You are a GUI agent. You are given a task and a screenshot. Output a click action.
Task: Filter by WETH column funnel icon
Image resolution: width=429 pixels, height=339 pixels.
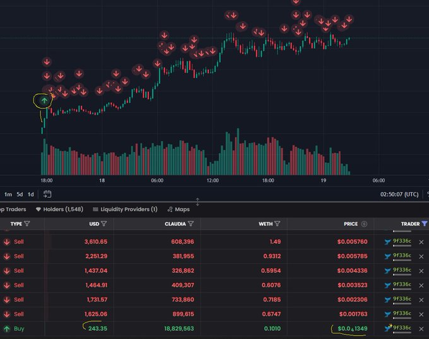[x=277, y=224]
